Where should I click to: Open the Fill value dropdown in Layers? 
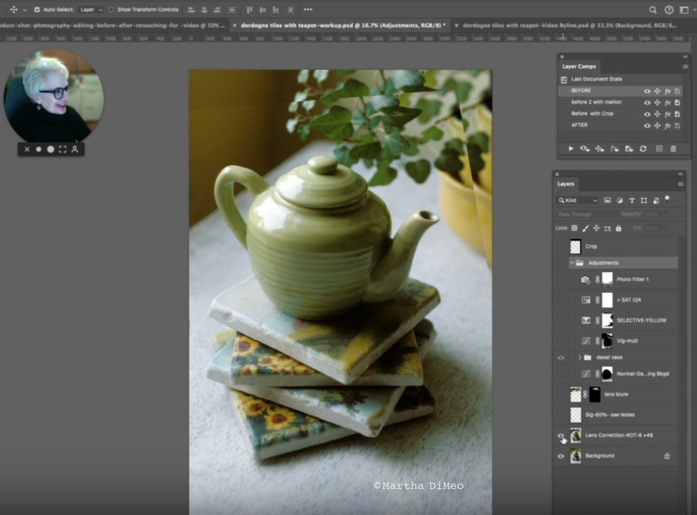665,228
